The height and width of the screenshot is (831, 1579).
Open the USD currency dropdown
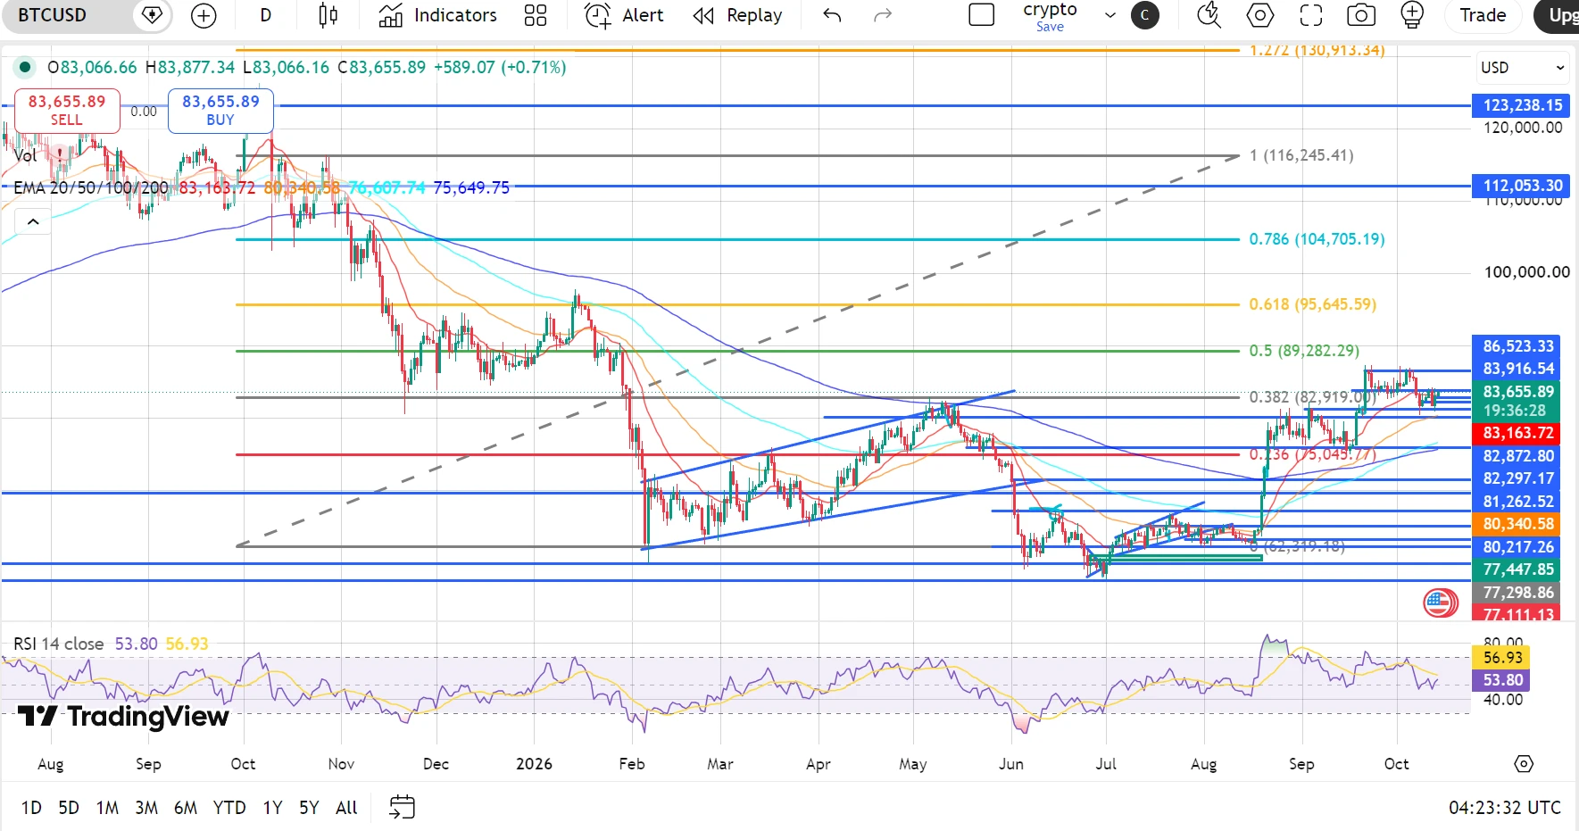point(1522,68)
